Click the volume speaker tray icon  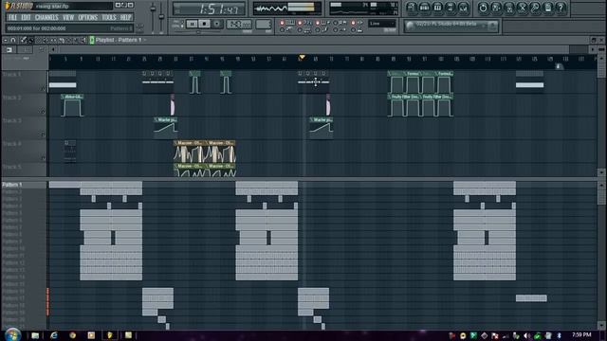pos(527,335)
